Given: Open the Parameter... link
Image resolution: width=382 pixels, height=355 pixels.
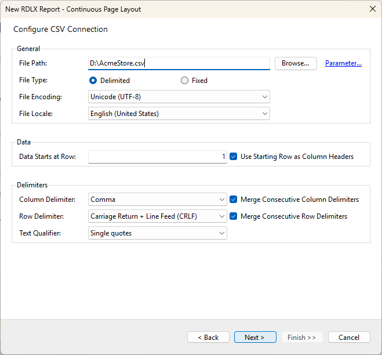Looking at the screenshot, I should (x=343, y=63).
